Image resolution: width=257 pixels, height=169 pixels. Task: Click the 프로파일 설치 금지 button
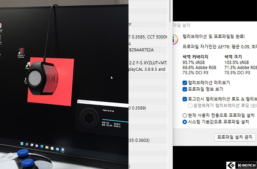tap(235, 137)
